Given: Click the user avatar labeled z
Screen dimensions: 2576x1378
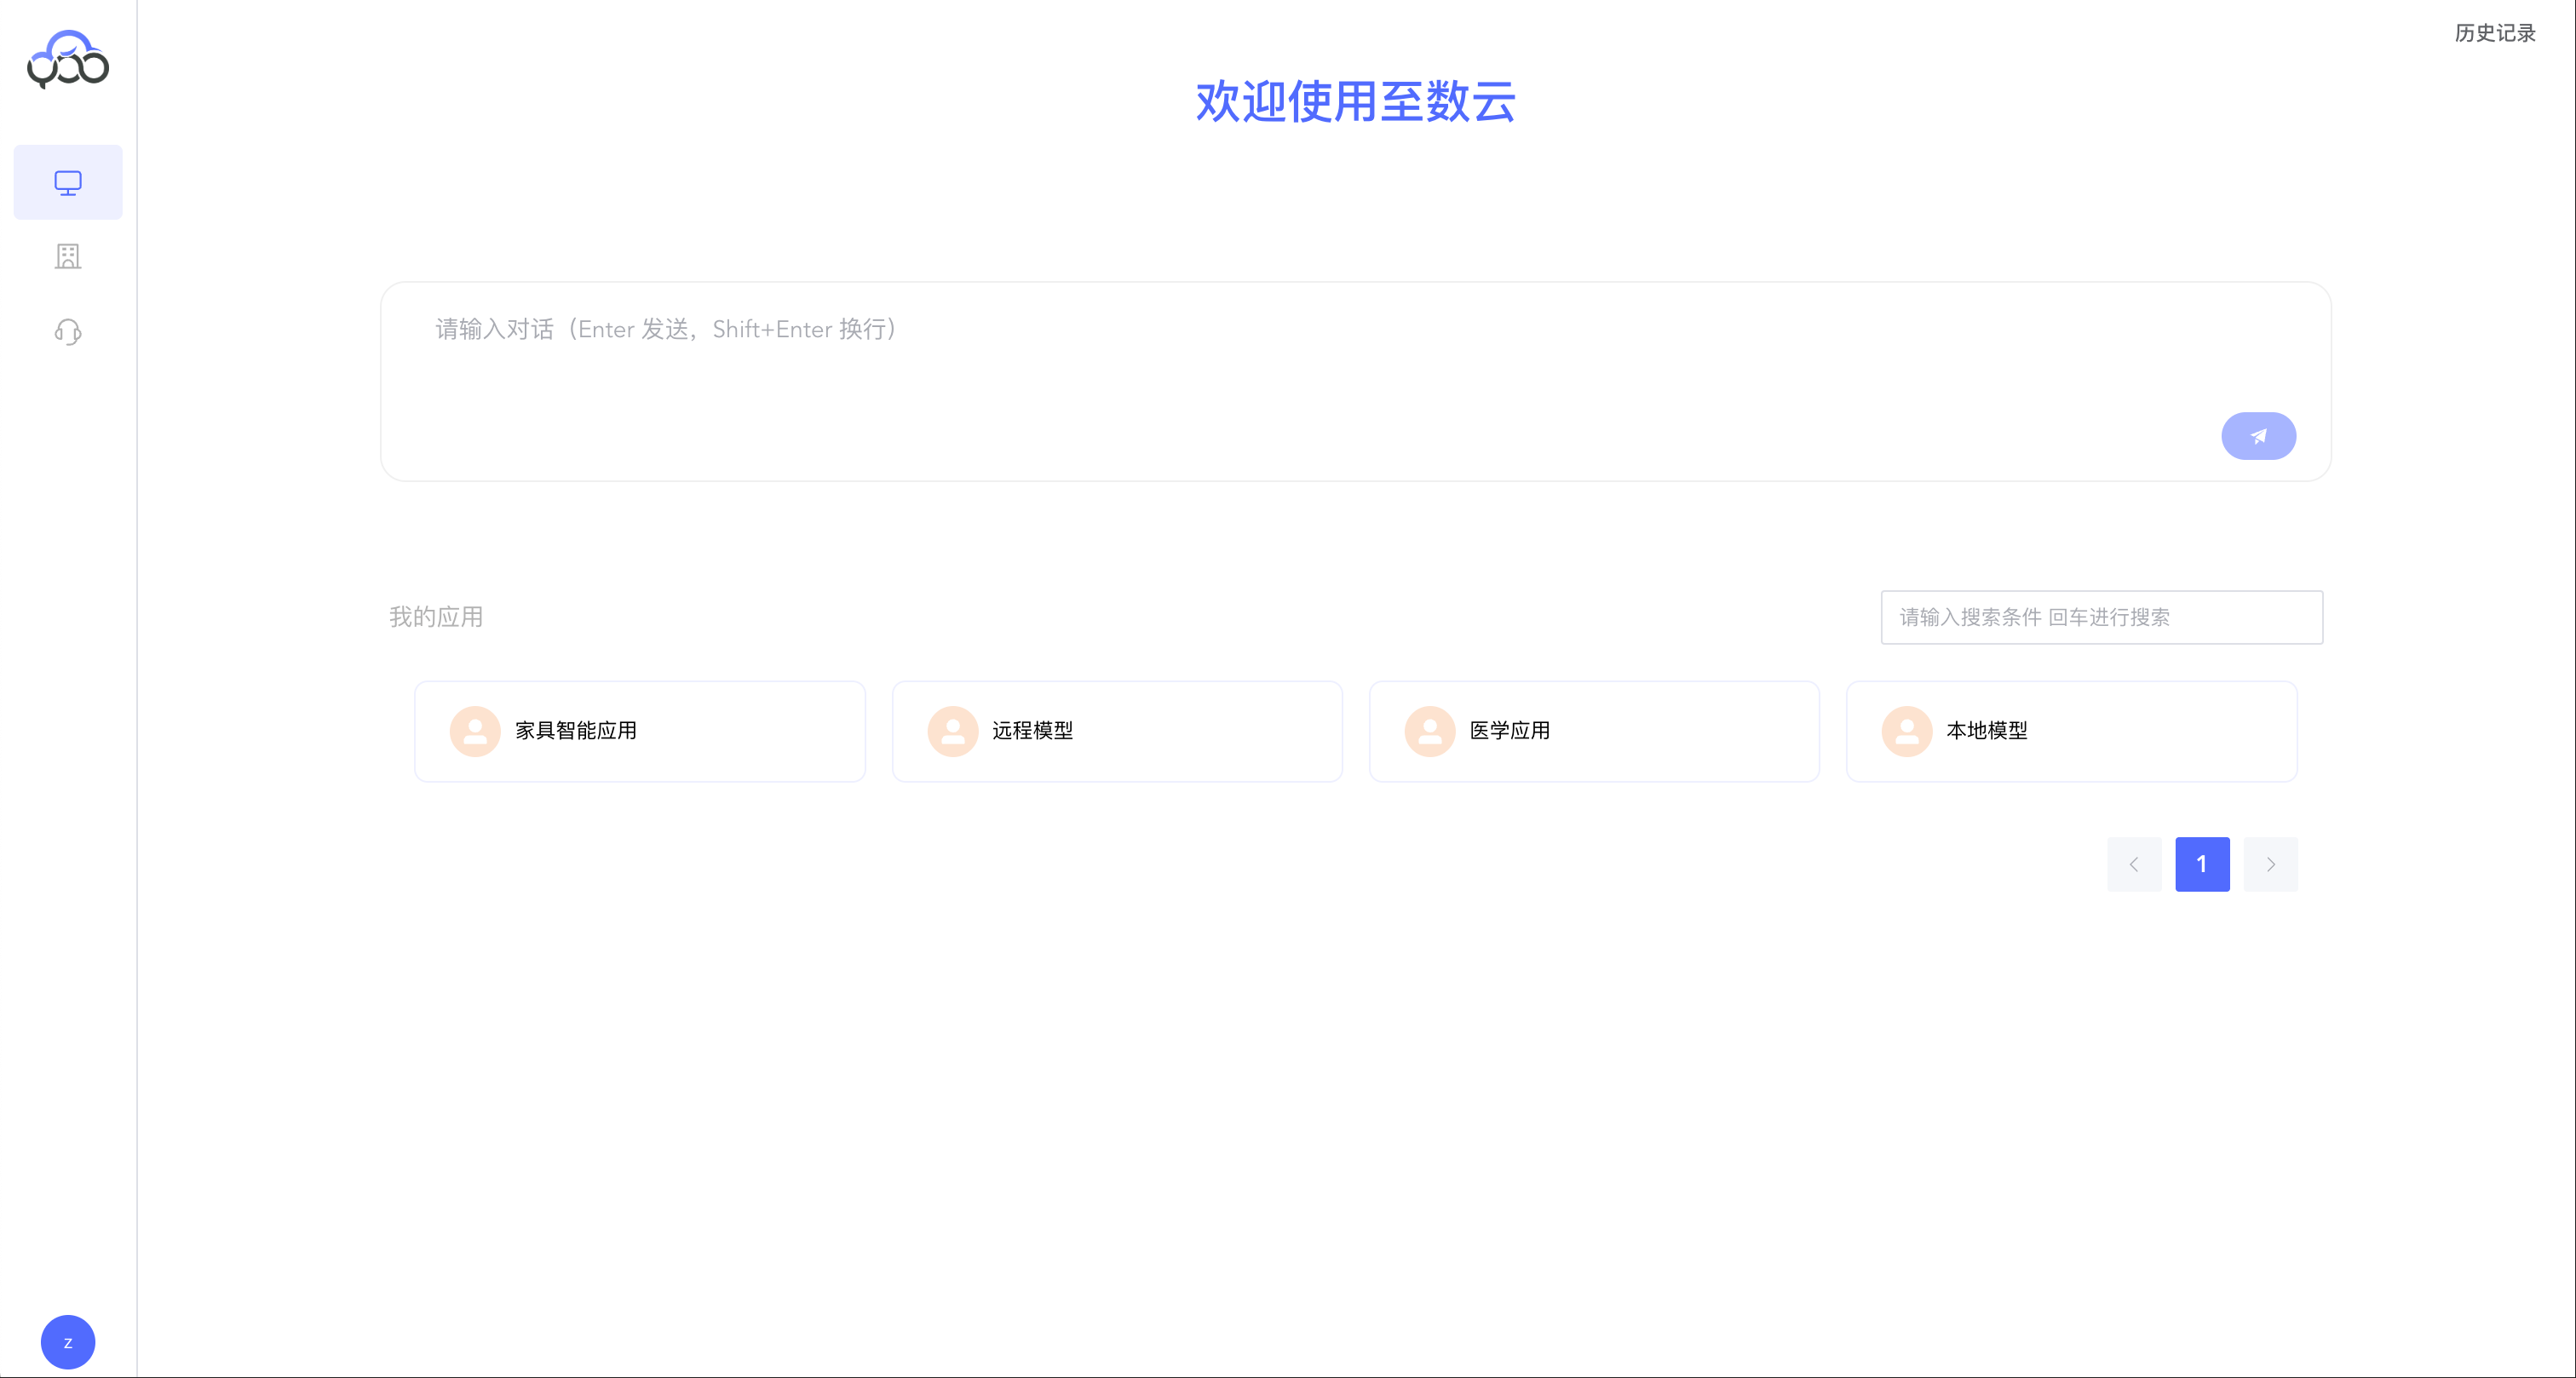Looking at the screenshot, I should tap(68, 1342).
